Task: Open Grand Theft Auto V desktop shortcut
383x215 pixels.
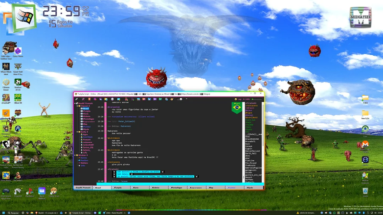Action: 18,69
